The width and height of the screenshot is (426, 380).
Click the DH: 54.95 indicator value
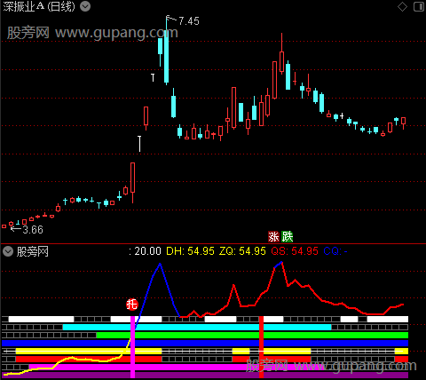[190, 251]
